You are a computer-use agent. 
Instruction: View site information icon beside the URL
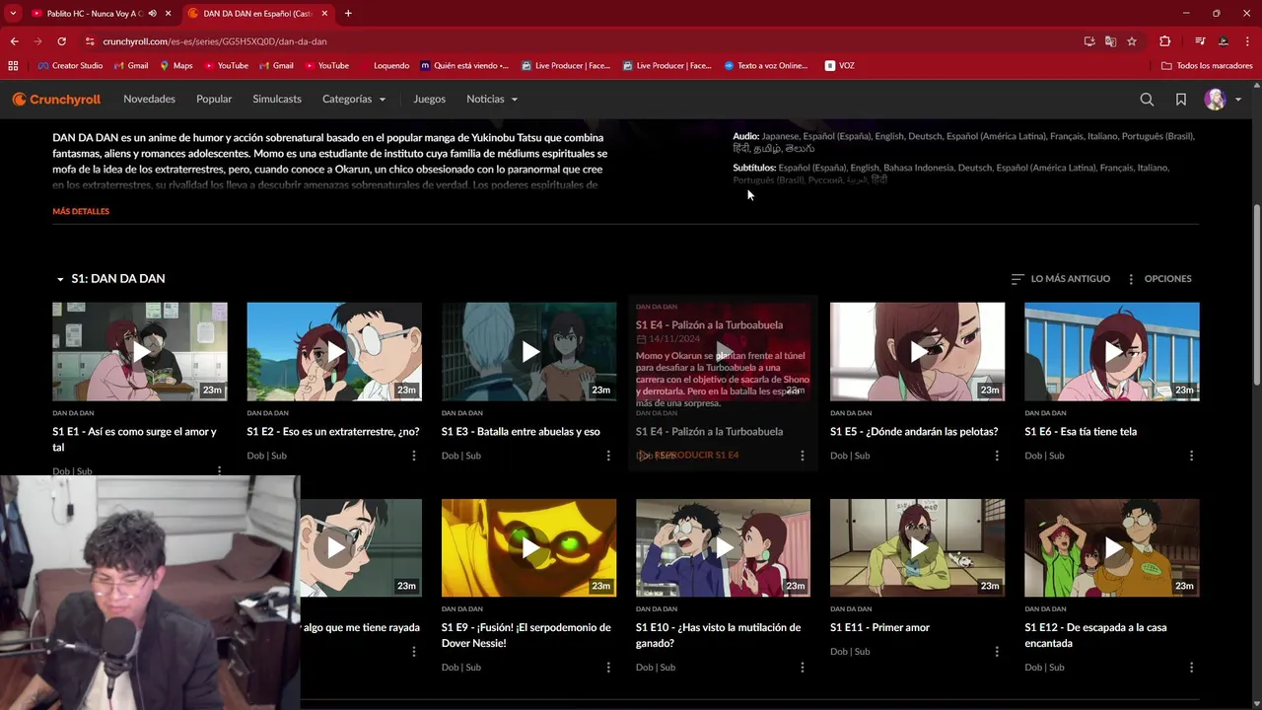(90, 41)
